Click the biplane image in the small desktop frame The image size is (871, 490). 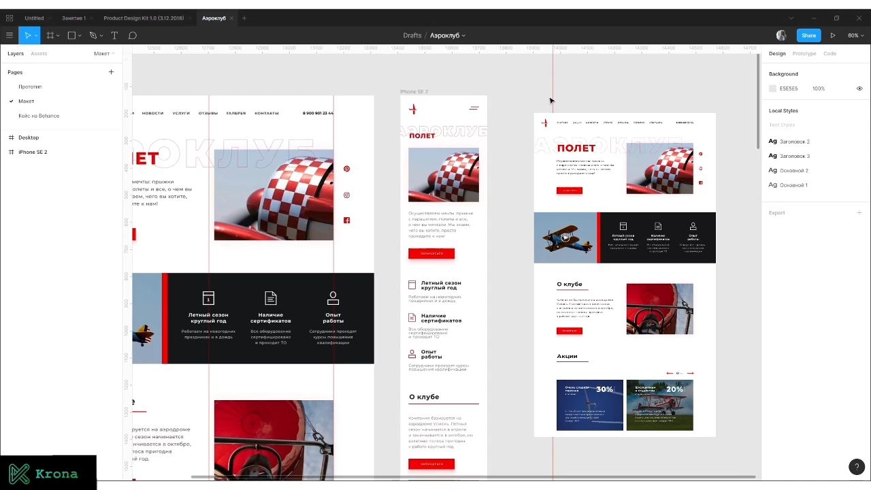tap(565, 238)
